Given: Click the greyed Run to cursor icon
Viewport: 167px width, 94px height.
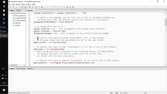Looking at the screenshot, I should (61, 7).
